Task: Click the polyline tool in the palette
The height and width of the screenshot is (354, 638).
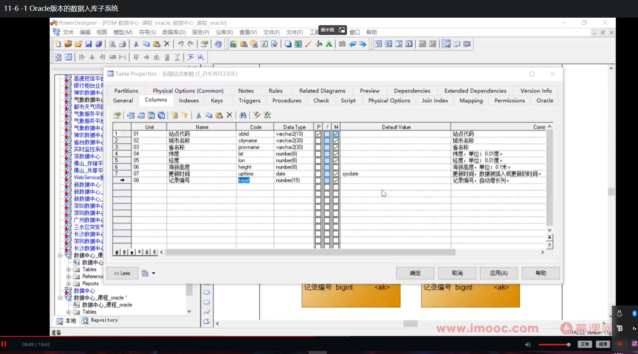Action: [206, 312]
